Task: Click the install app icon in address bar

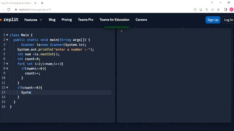Action: (x=201, y=9)
